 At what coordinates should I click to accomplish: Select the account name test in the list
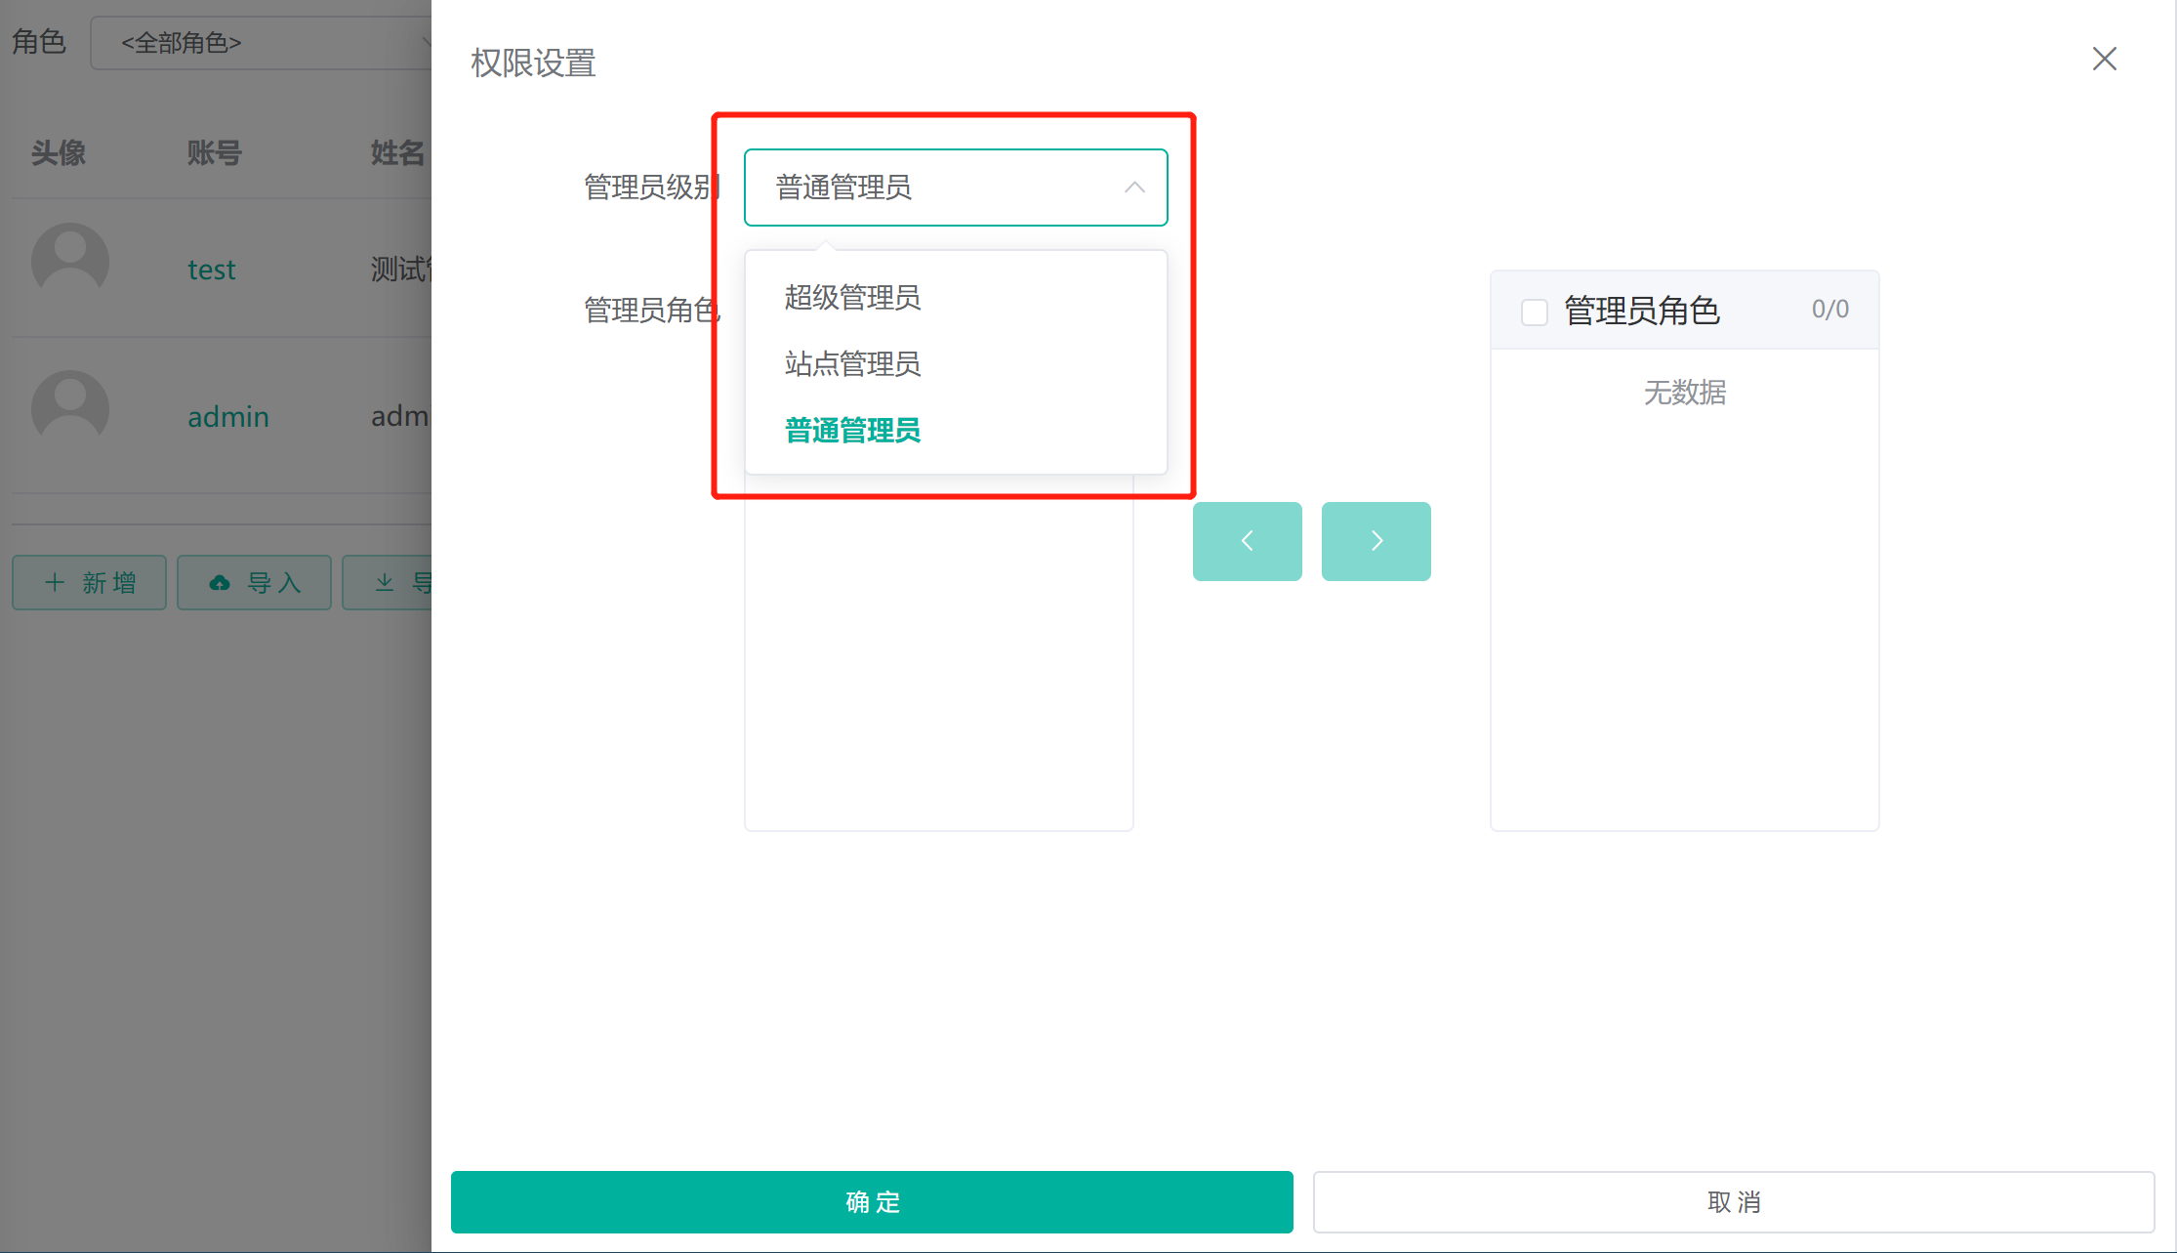coord(212,269)
